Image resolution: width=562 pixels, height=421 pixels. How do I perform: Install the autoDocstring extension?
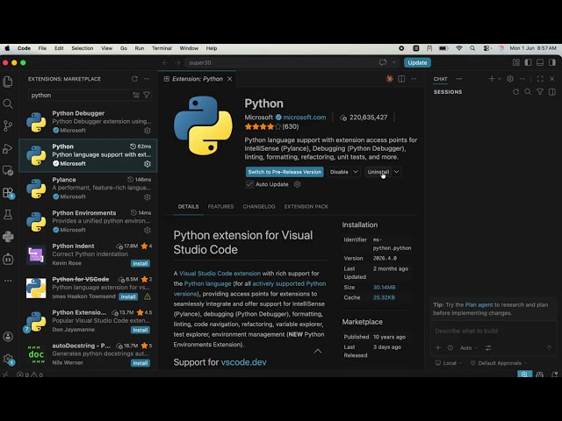[140, 363]
